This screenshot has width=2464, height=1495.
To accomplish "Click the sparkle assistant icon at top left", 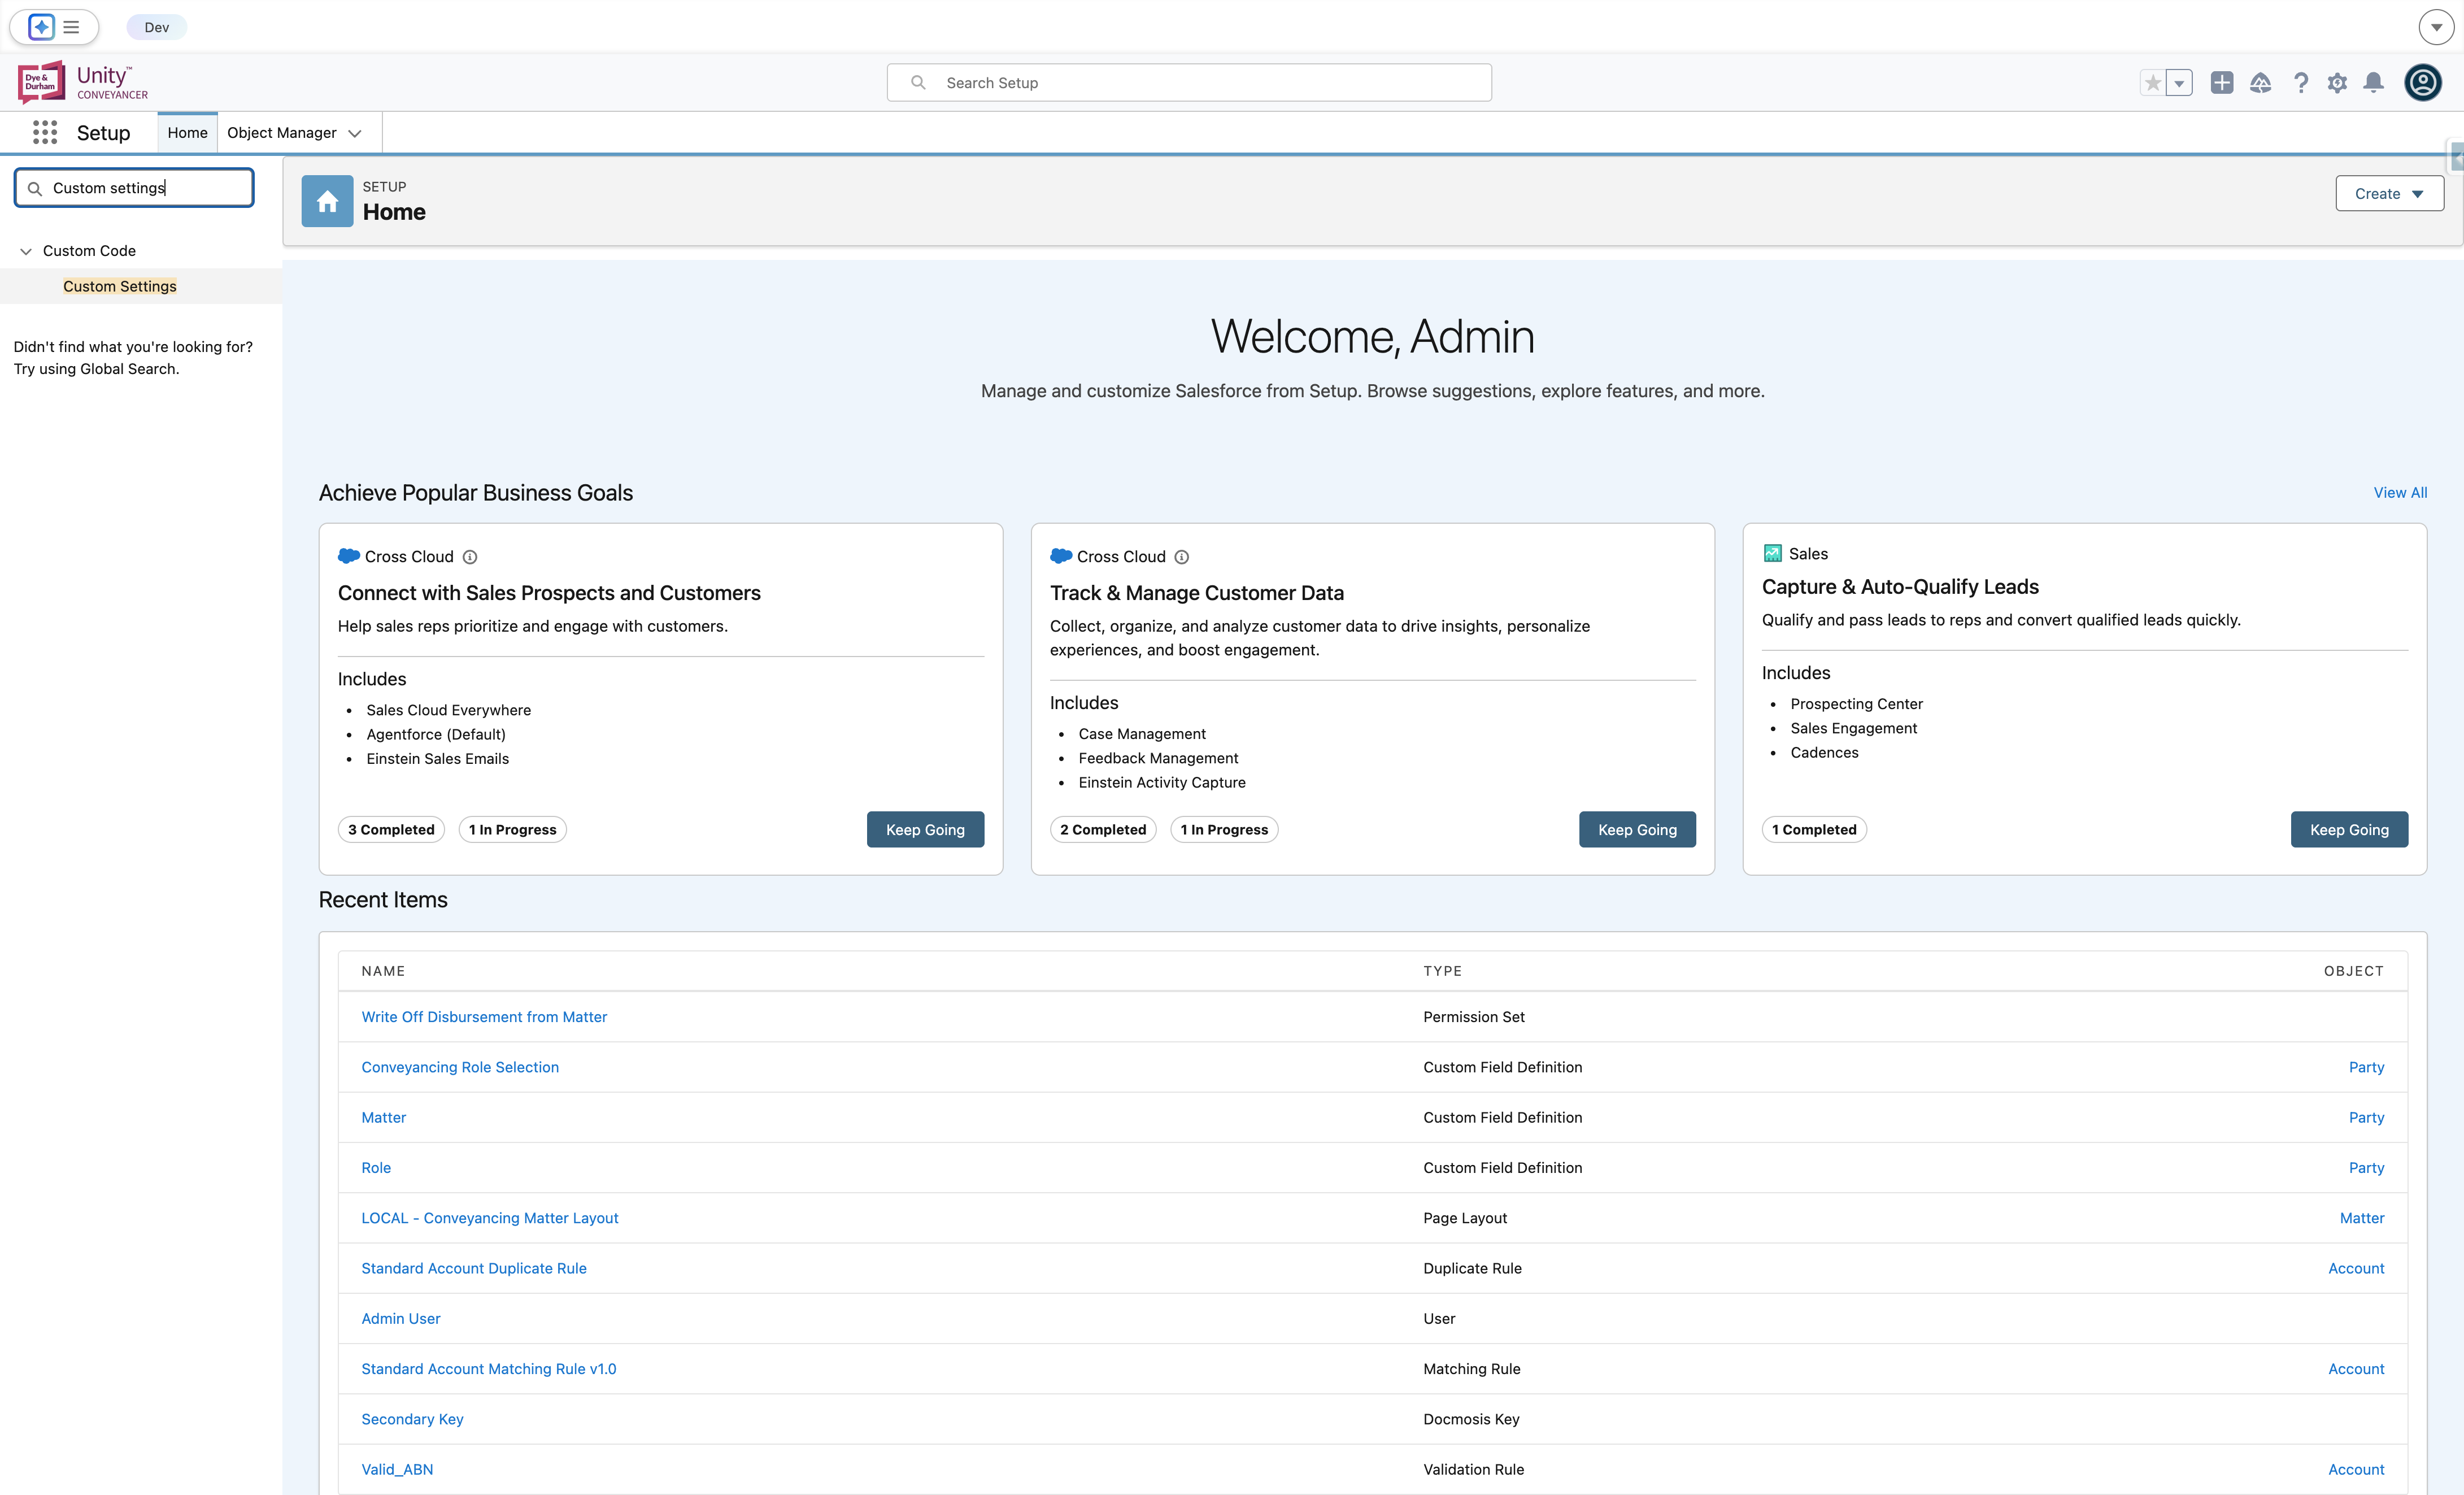I will click(41, 27).
